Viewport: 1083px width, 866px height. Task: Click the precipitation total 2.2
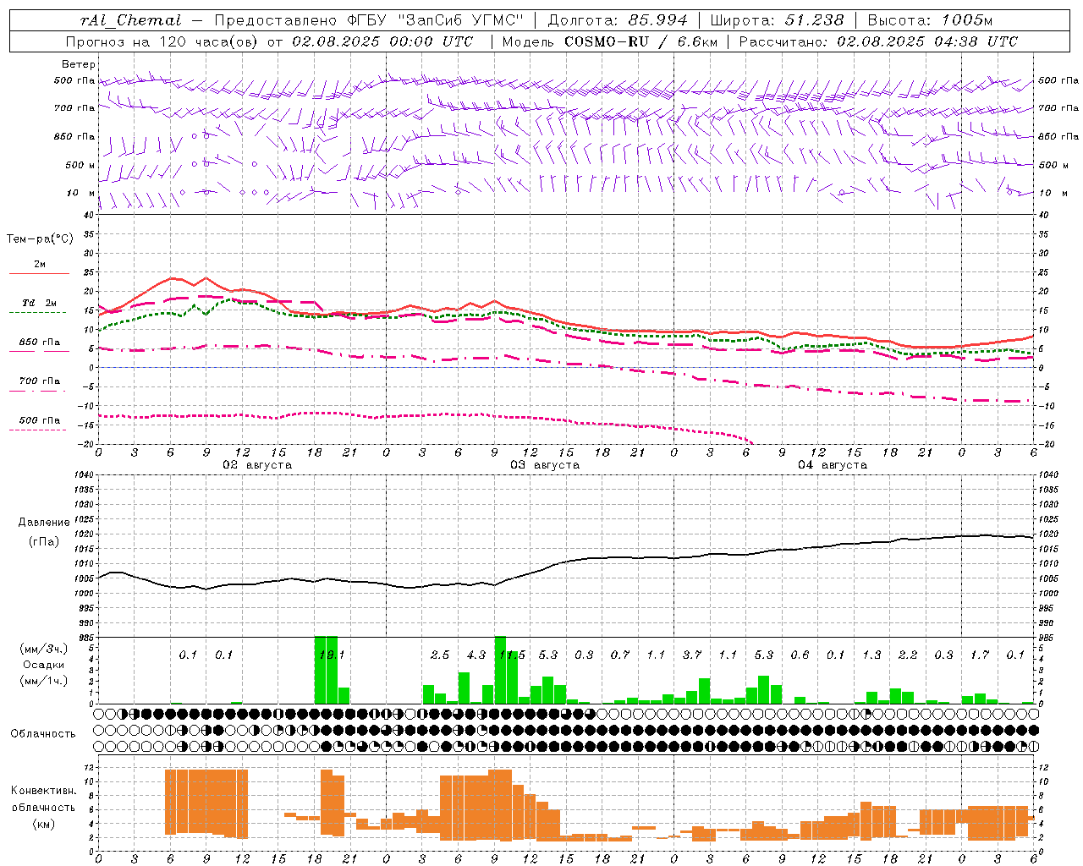908,655
